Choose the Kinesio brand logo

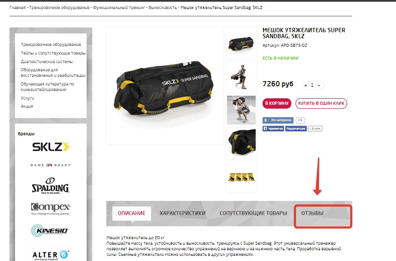pos(50,231)
